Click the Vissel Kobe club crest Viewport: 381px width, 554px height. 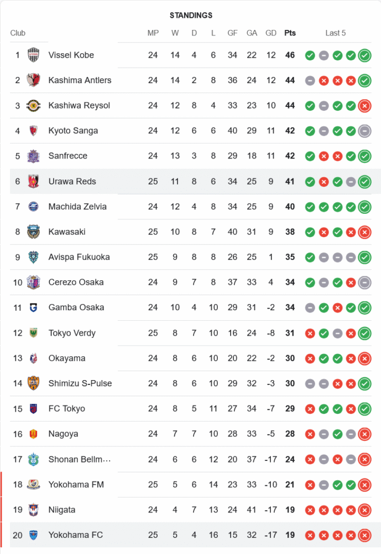pyautogui.click(x=34, y=55)
